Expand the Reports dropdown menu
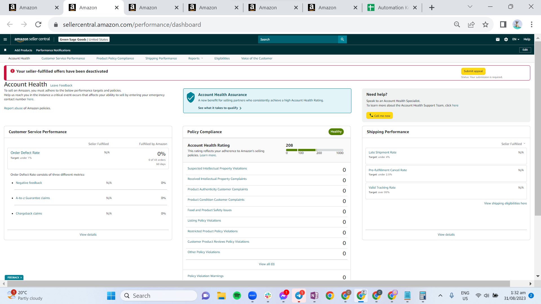Screen dimensions: 541x304 click(196, 58)
